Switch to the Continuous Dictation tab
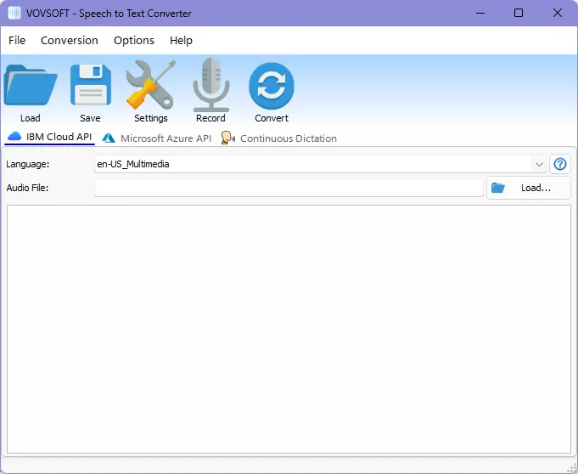The height and width of the screenshot is (474, 578). click(279, 138)
